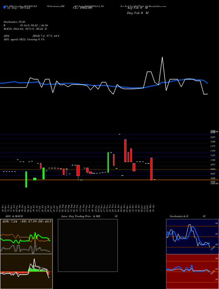Click the long green candle dipping below the orange line
The height and width of the screenshot is (289, 219).
(26, 180)
